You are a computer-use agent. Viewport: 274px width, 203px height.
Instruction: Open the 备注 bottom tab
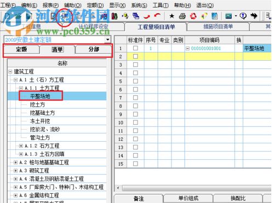139,199
